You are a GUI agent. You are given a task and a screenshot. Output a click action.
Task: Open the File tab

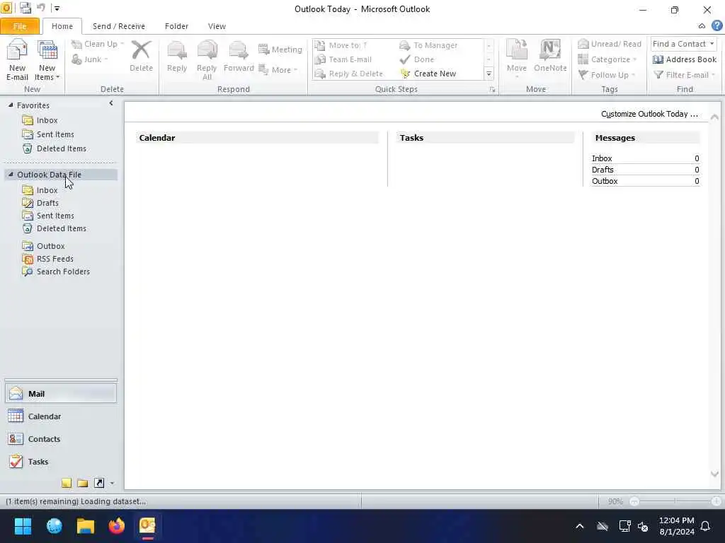coord(19,26)
